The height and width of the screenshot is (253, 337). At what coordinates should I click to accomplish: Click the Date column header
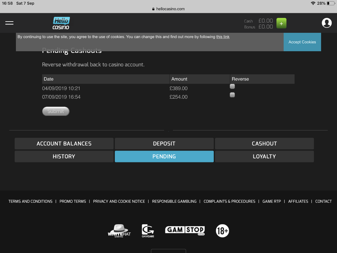tap(106, 79)
